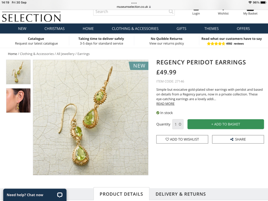Click the Add to Basket button
This screenshot has height=201, width=268.
pos(225,124)
